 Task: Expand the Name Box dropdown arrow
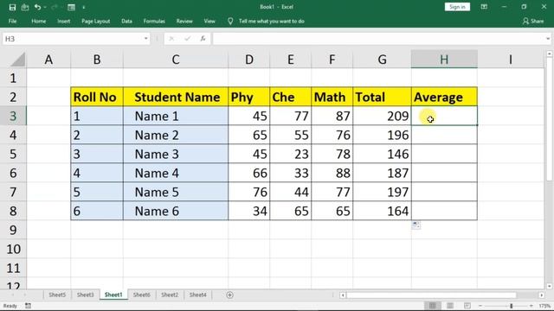tap(146, 38)
